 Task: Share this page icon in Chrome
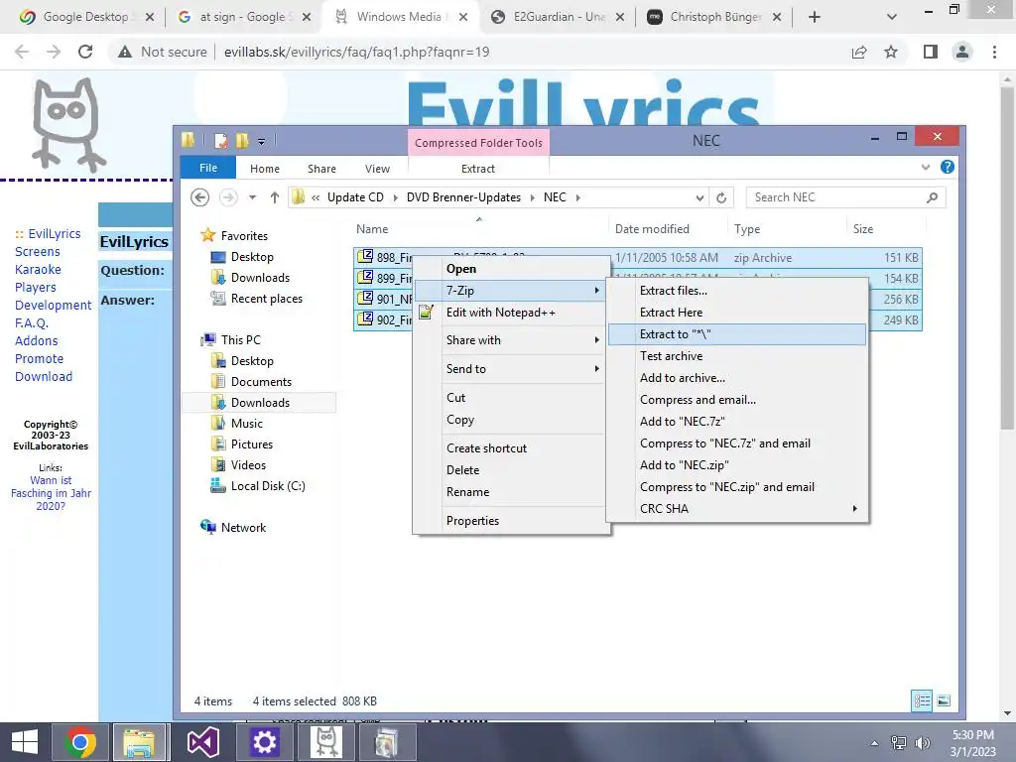click(859, 52)
